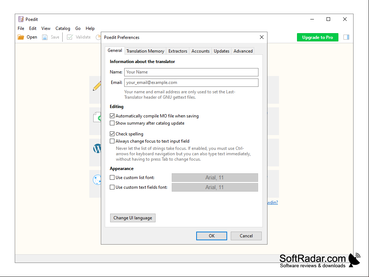Open the Advanced preferences tab
369x277 pixels.
(243, 51)
